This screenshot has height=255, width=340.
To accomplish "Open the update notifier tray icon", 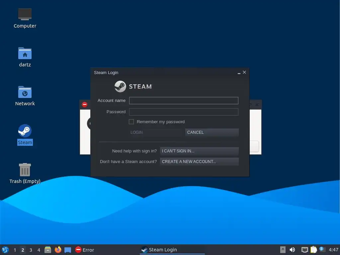I will [x=322, y=249].
